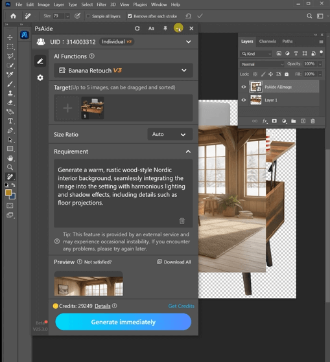
Task: Open the brush Size dropdown
Action: point(67,16)
